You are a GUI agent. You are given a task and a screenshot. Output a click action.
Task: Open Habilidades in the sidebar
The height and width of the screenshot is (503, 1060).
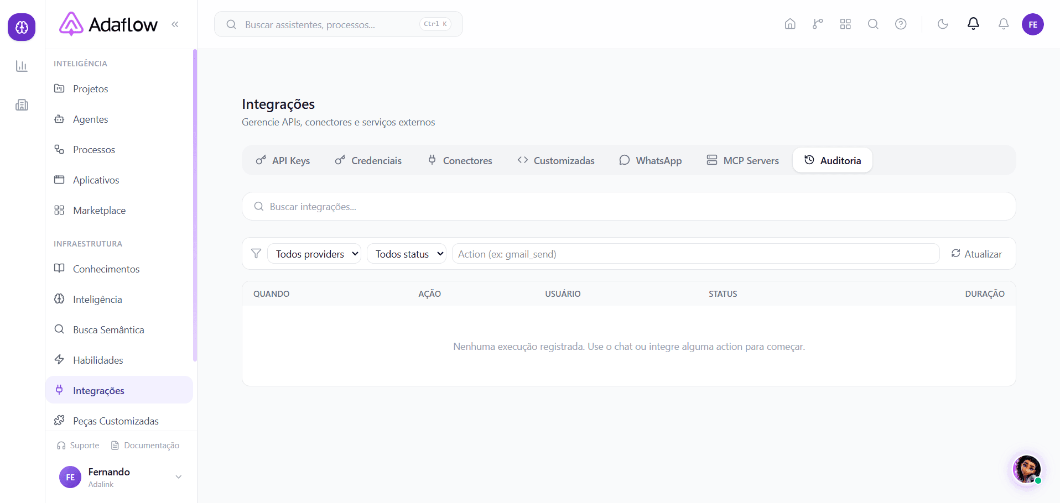pos(119,360)
